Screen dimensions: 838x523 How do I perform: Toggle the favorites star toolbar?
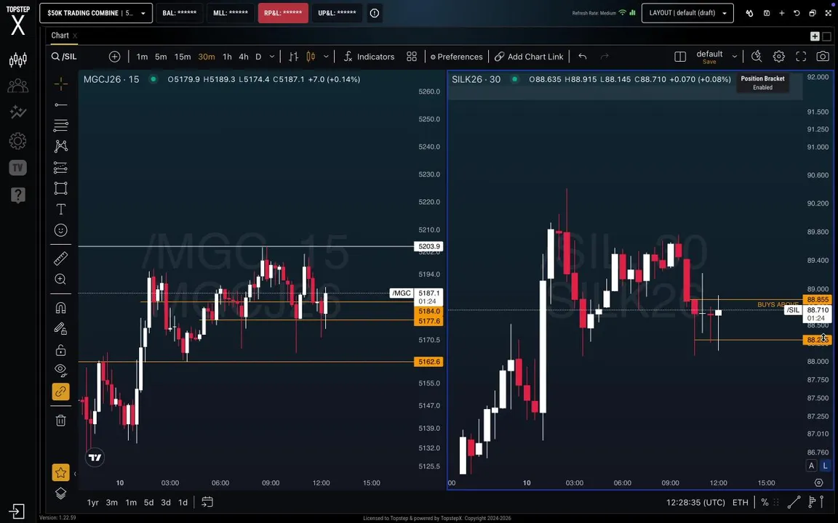click(x=60, y=472)
